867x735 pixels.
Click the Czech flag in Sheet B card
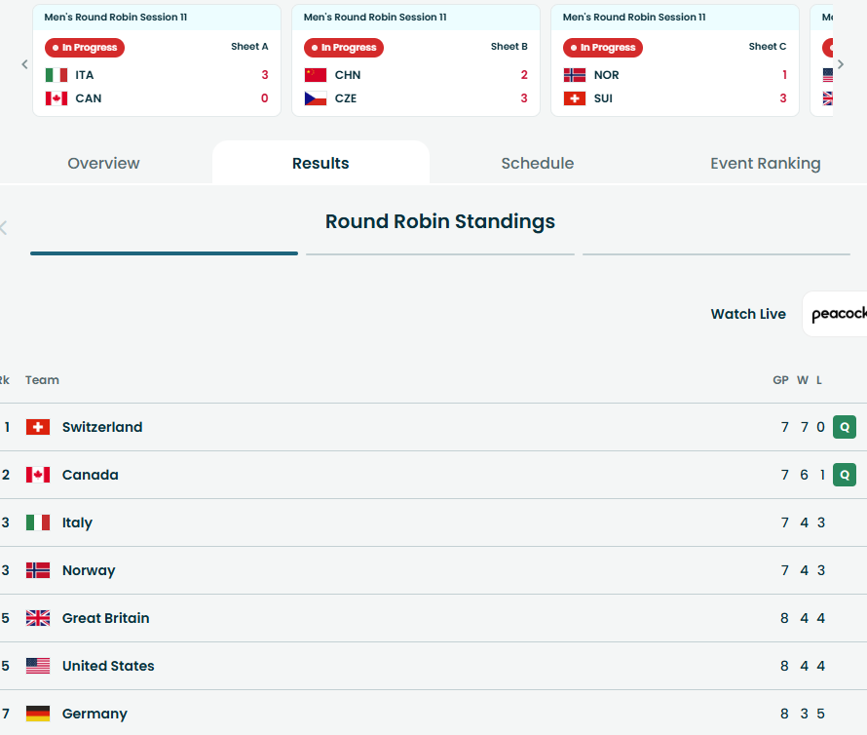point(316,98)
